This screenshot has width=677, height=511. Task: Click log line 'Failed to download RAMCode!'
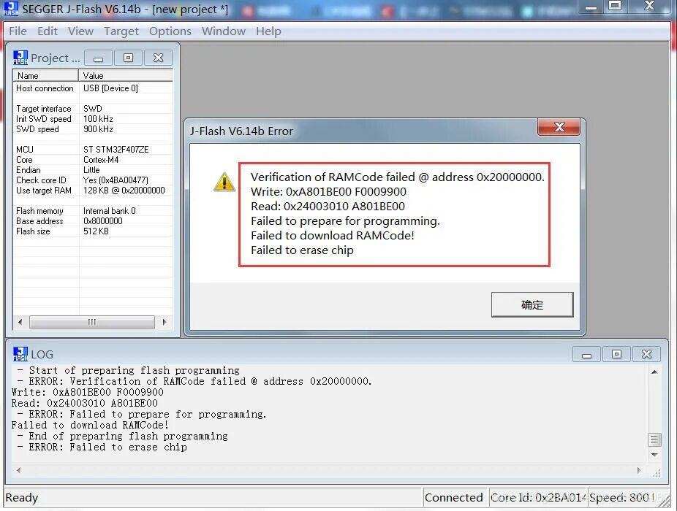90,425
